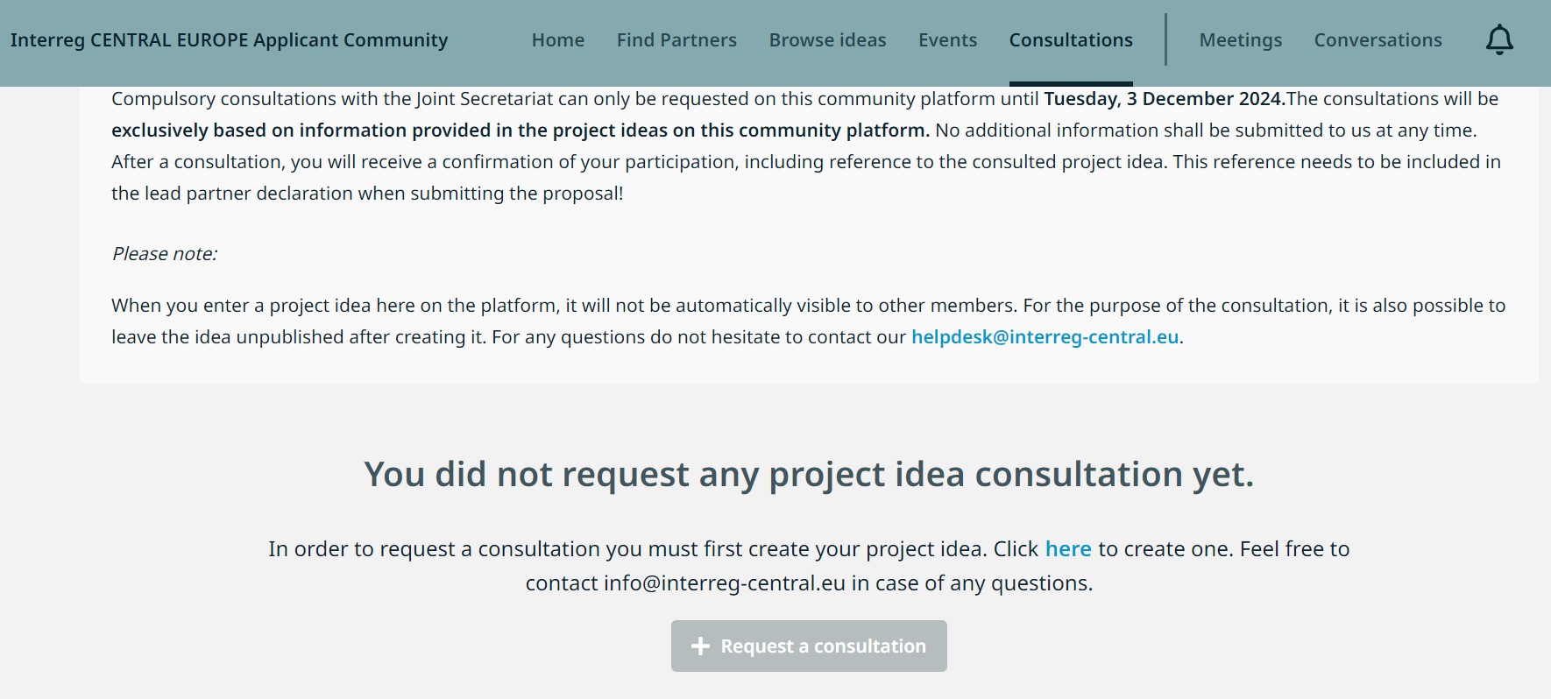Go to the Home menu item

coord(558,39)
